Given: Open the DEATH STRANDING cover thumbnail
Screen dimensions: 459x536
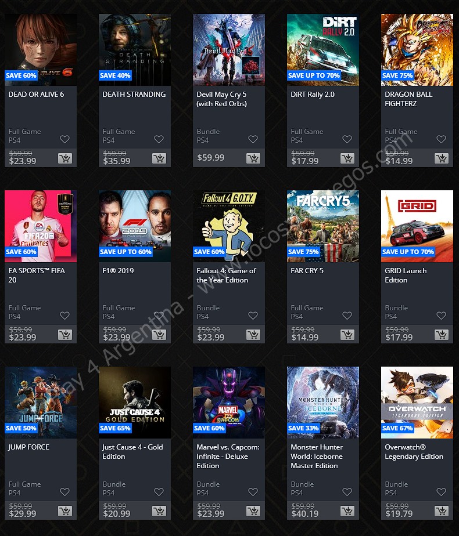Looking at the screenshot, I should [x=135, y=49].
